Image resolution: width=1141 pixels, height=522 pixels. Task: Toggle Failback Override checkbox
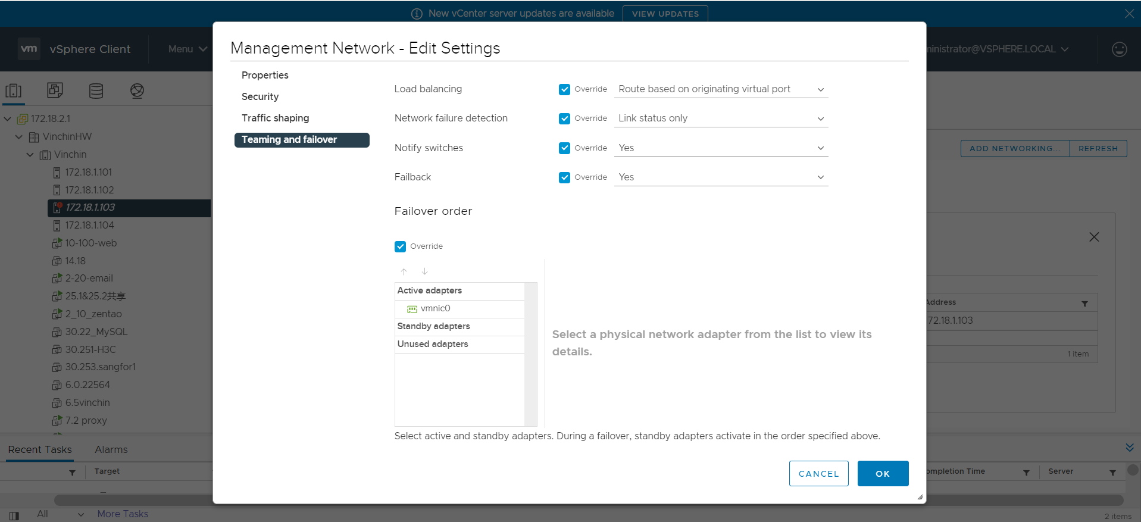pyautogui.click(x=564, y=177)
